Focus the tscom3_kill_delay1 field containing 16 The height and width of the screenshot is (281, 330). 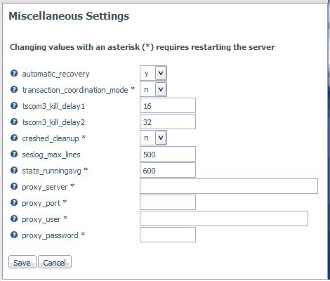pyautogui.click(x=168, y=105)
